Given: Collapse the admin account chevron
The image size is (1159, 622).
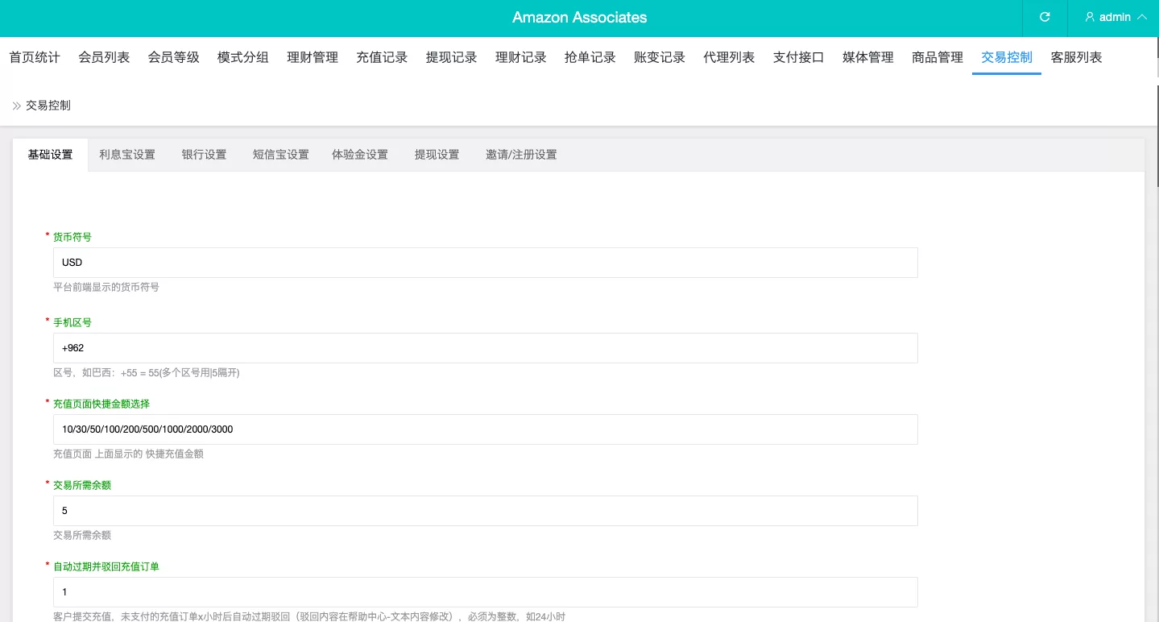Looking at the screenshot, I should (1142, 17).
